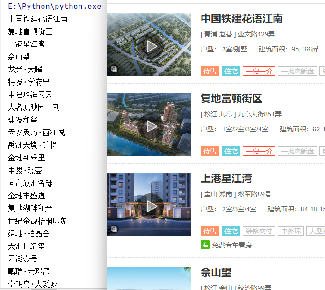Select console line 金地丰盛道
The width and height of the screenshot is (325, 290).
coord(26,196)
